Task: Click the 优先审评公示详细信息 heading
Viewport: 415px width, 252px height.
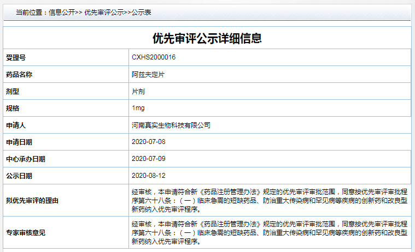Action: coord(207,38)
